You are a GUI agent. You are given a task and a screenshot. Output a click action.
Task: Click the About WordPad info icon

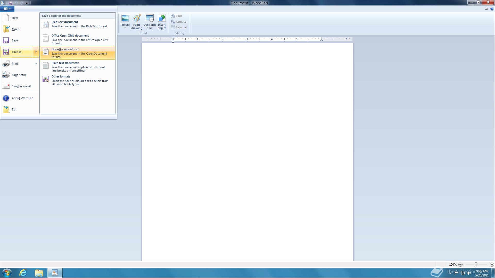(x=6, y=98)
